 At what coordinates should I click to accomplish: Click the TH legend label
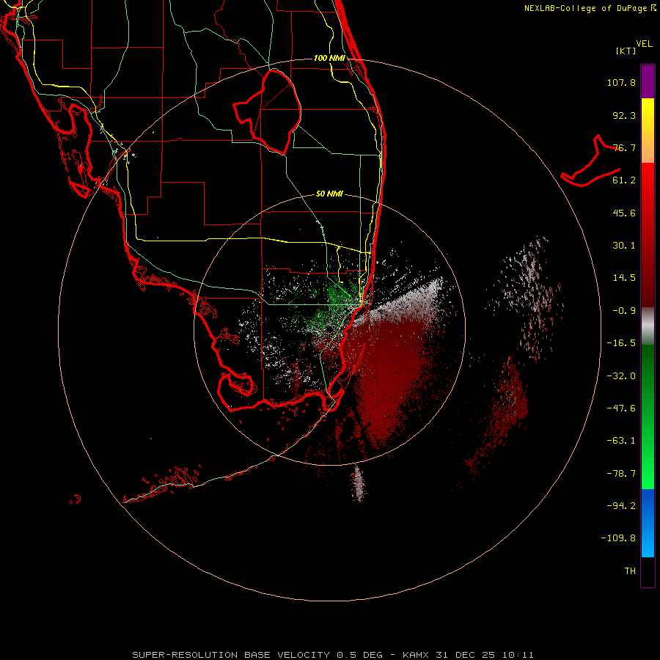click(x=630, y=571)
